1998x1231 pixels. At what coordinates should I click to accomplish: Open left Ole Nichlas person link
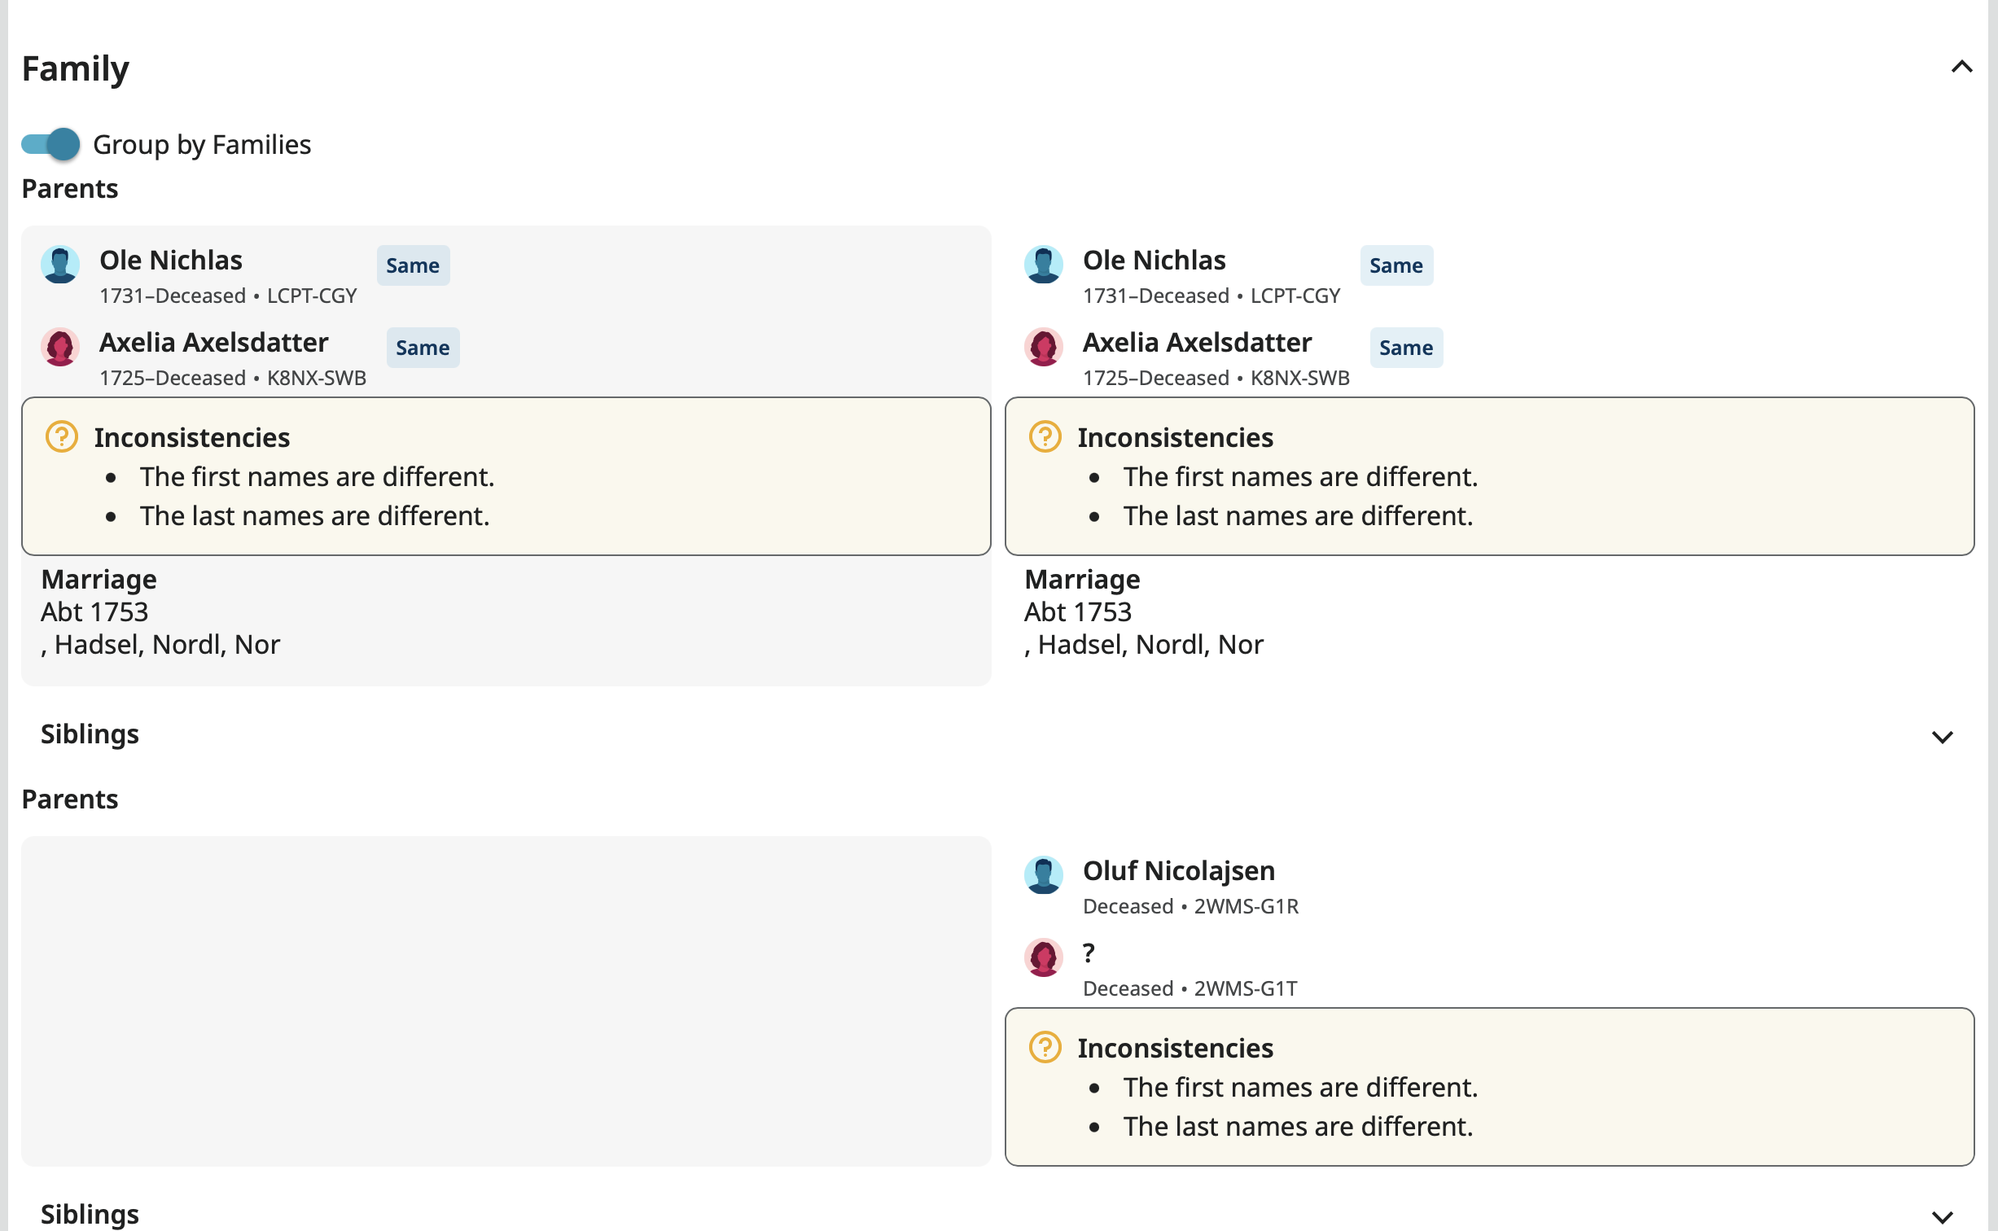click(x=171, y=261)
